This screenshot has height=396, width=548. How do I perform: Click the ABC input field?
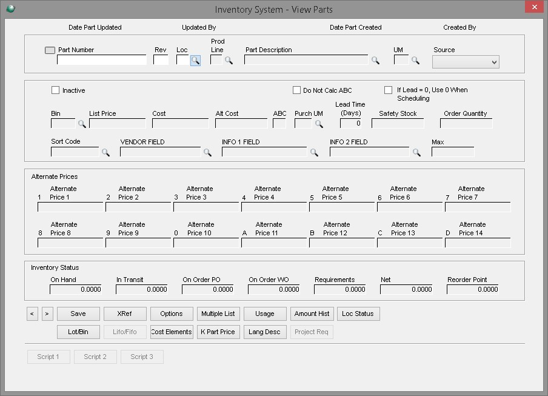[x=279, y=123]
